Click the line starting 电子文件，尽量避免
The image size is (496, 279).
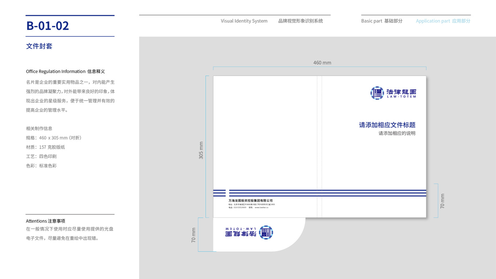point(62,239)
